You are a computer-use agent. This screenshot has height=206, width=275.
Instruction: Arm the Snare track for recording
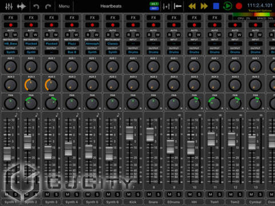[154, 25]
